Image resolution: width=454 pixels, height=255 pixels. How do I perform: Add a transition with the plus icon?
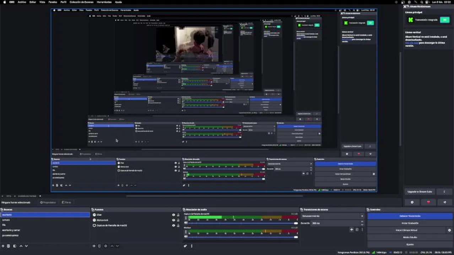(x=352, y=229)
